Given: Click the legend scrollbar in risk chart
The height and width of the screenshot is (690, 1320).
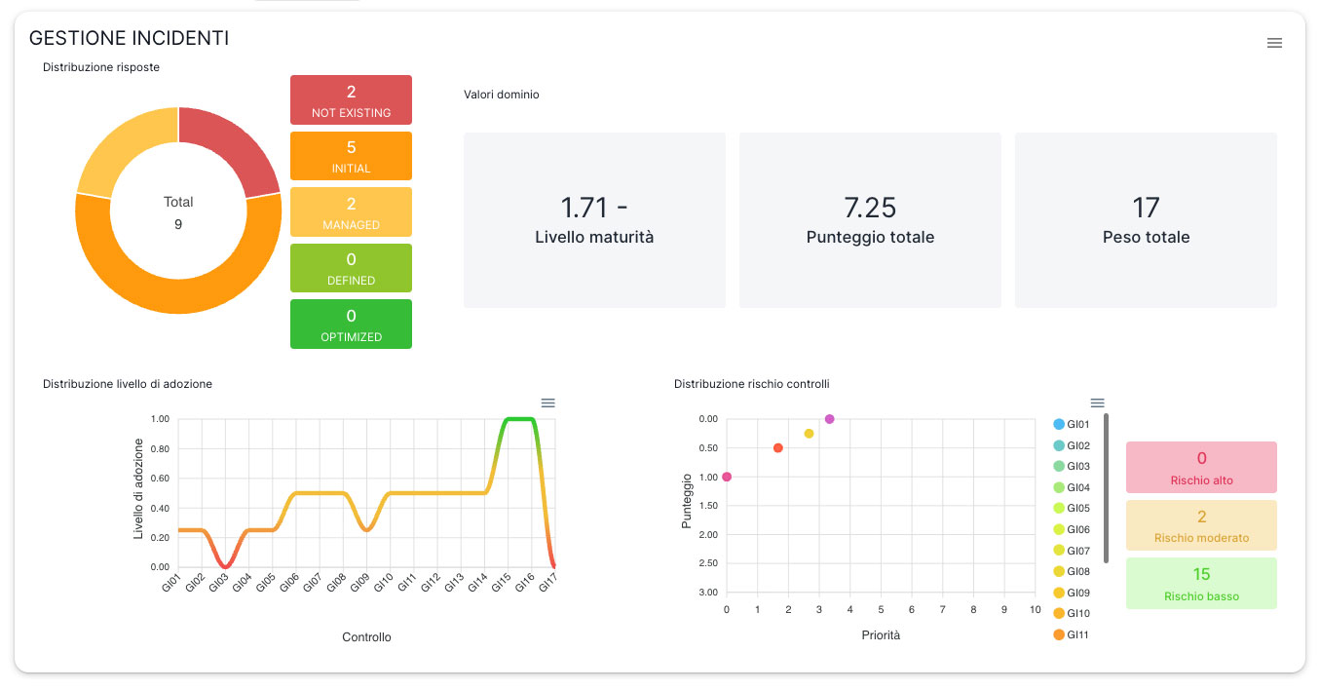Looking at the screenshot, I should [1106, 487].
